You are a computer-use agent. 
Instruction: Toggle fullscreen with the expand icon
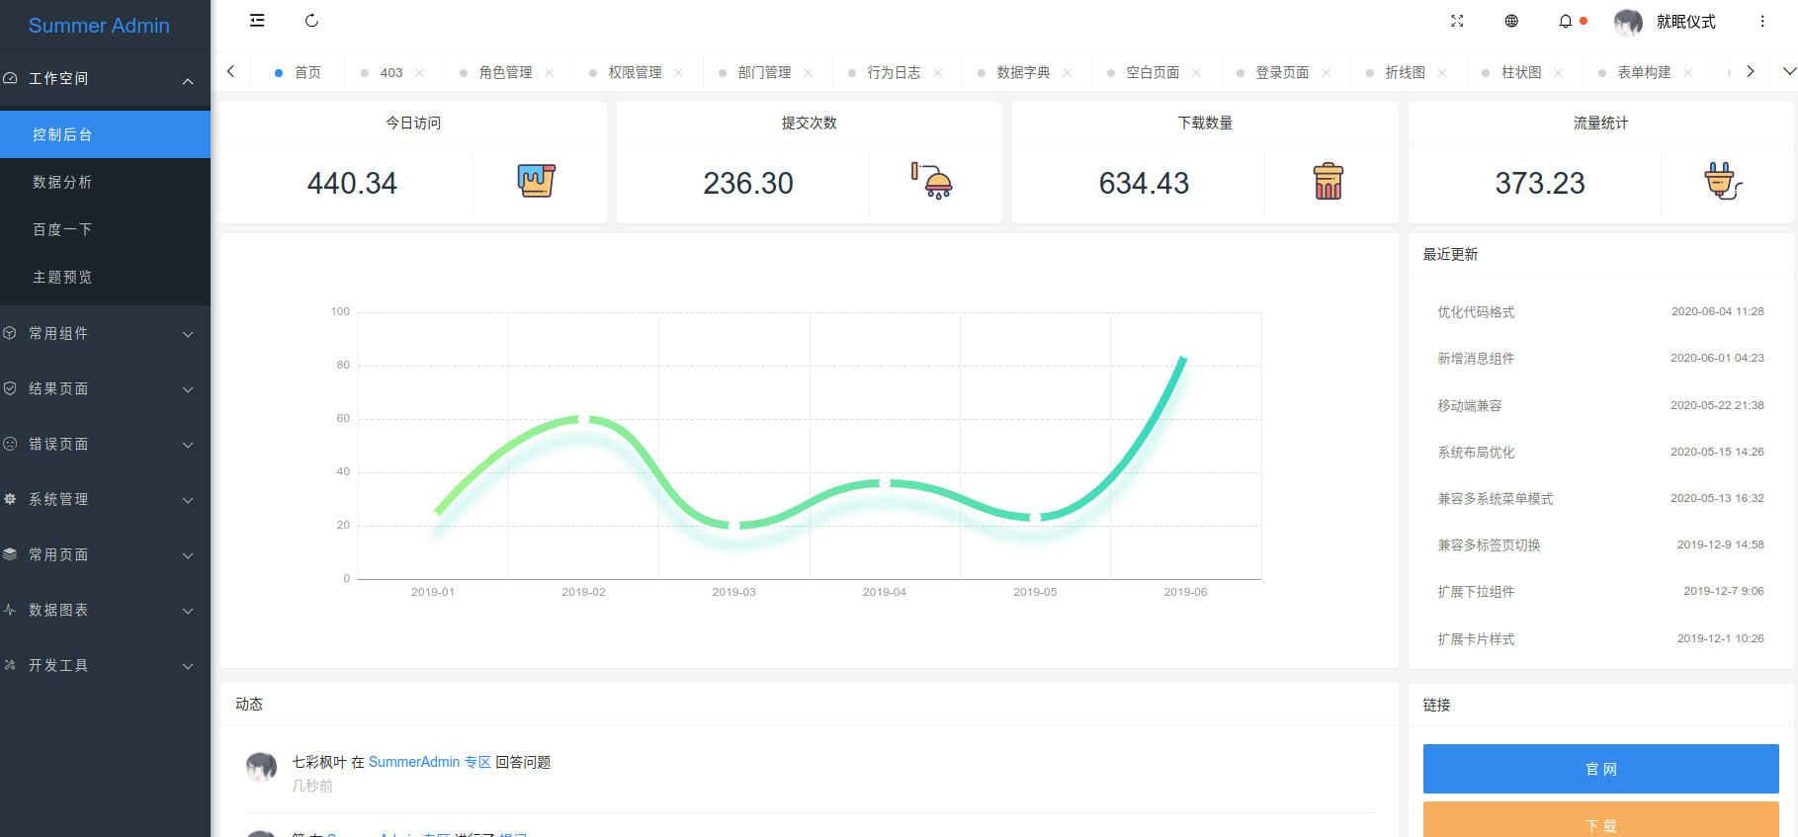pos(1457,21)
